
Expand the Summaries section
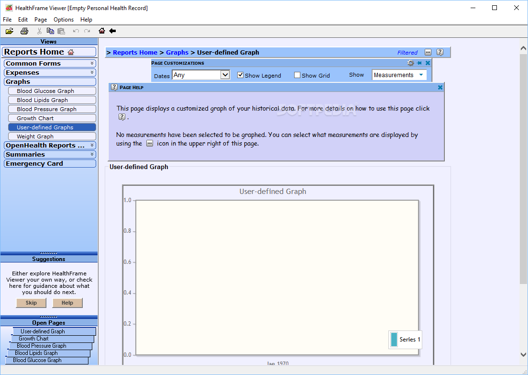pos(50,154)
